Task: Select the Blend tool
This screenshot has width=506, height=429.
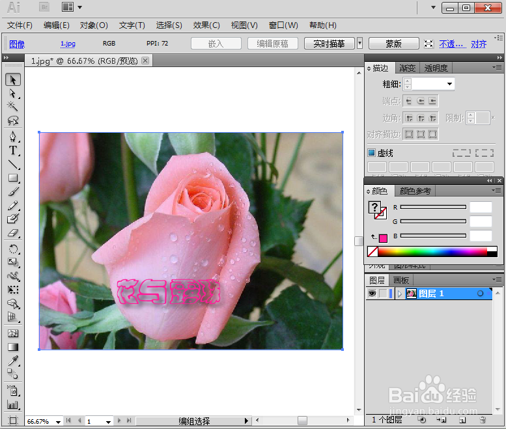Action: 13,374
